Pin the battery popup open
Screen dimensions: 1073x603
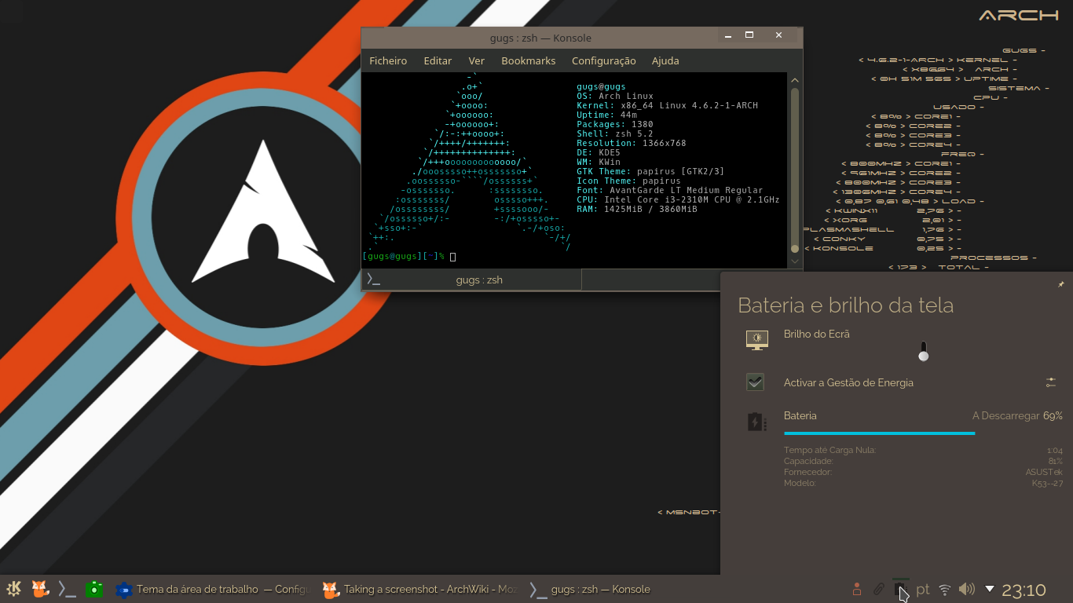coord(1061,284)
